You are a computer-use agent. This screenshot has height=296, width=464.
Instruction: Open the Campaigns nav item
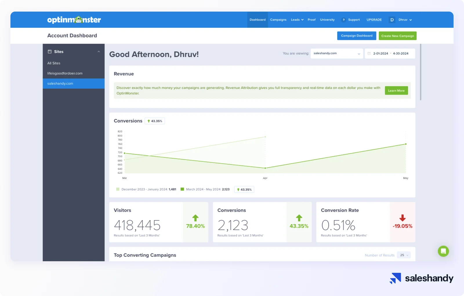[x=278, y=20]
